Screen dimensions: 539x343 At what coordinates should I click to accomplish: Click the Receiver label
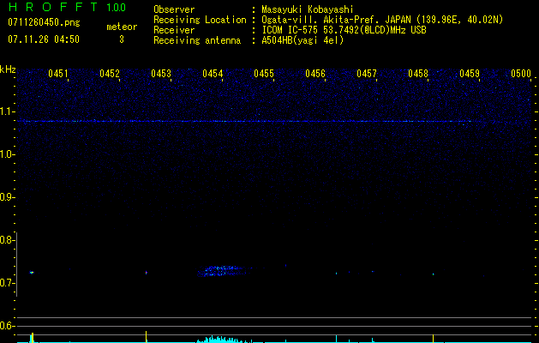(174, 30)
